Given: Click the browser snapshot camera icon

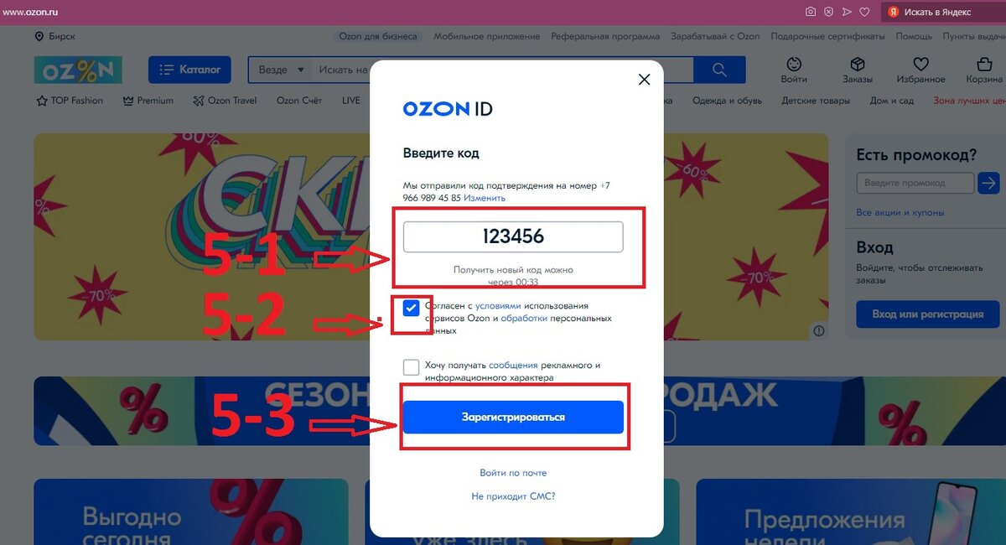Looking at the screenshot, I should pos(811,12).
